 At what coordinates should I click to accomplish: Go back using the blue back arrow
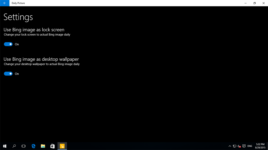4,3
